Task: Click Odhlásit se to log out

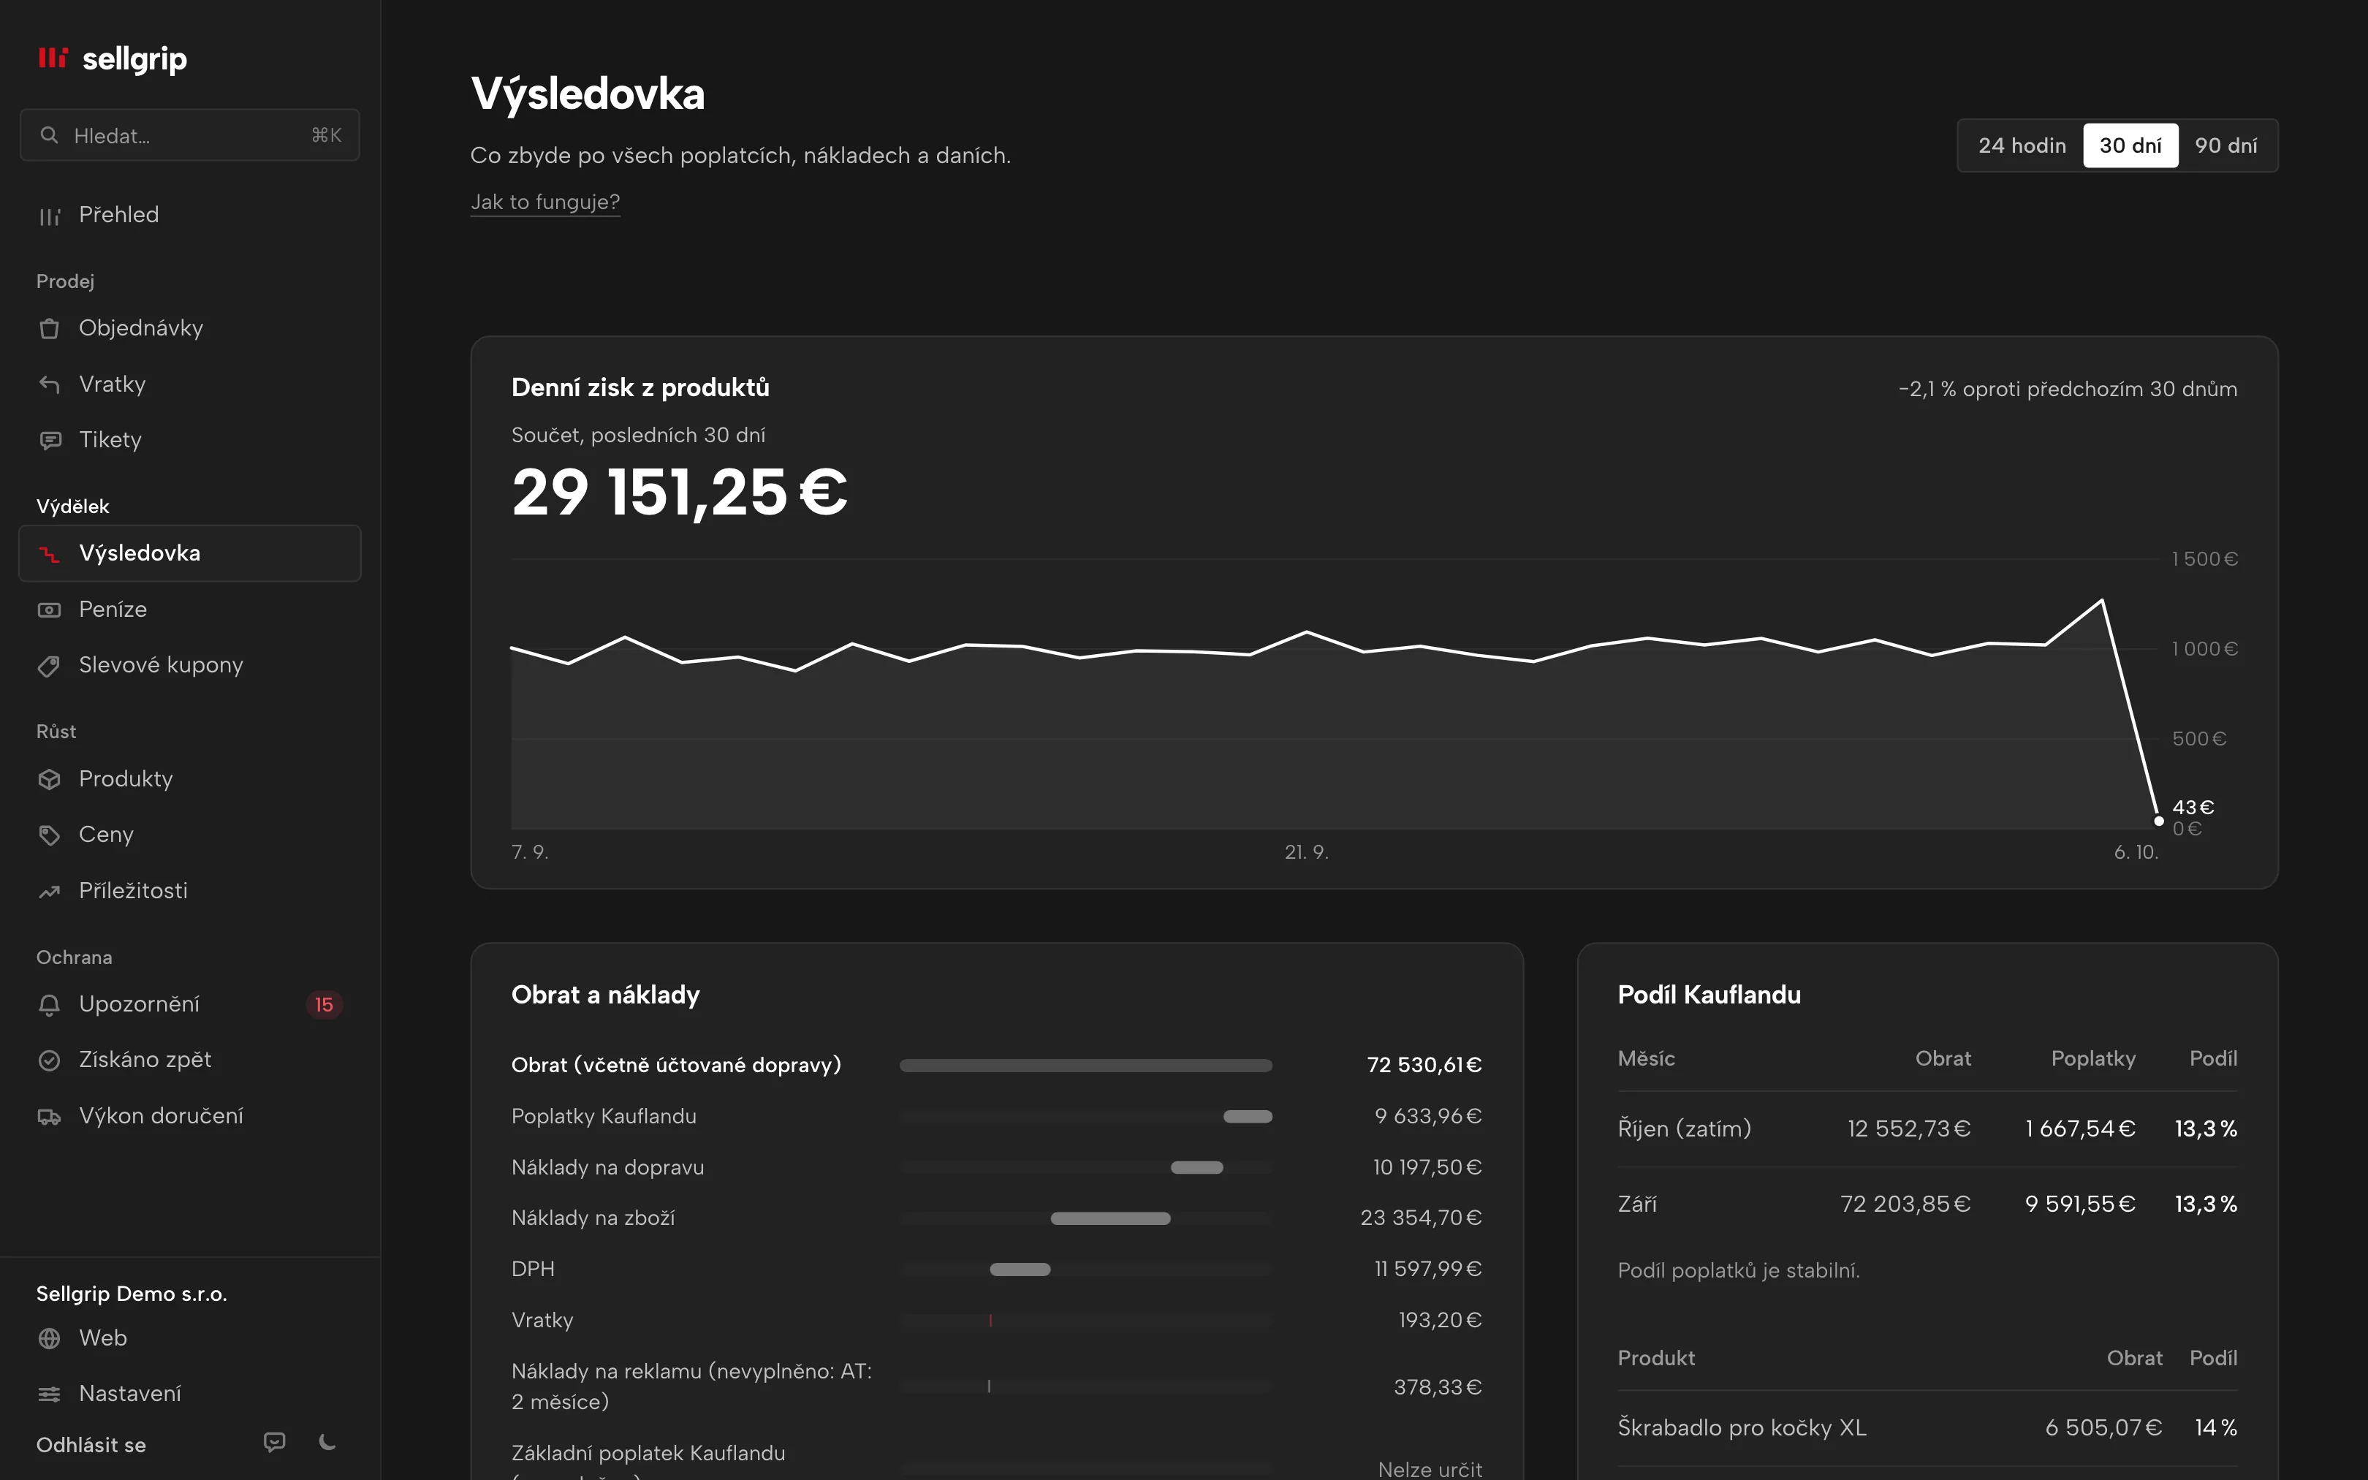Action: pyautogui.click(x=91, y=1445)
